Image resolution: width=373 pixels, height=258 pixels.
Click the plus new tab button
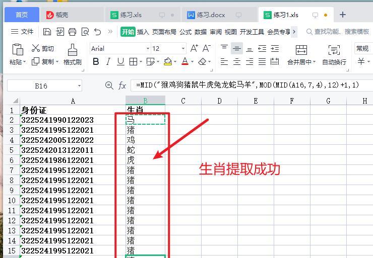click(x=343, y=15)
